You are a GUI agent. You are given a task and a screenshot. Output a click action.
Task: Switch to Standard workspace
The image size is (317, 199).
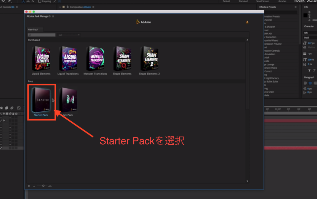tap(243, 1)
